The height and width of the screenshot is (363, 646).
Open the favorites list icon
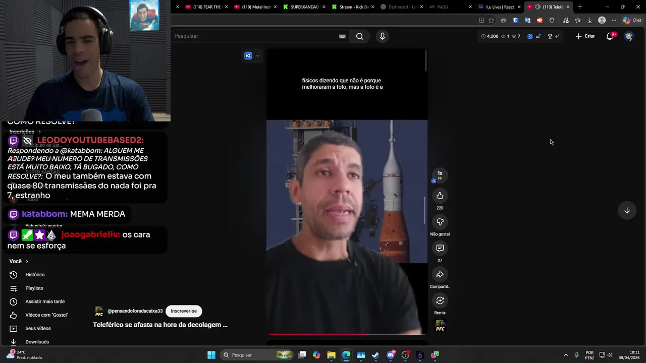(578, 20)
